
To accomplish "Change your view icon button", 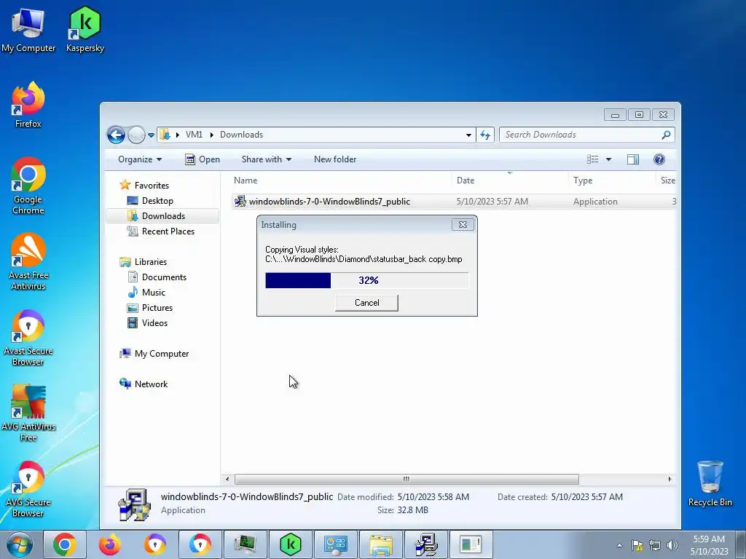I will pyautogui.click(x=593, y=159).
